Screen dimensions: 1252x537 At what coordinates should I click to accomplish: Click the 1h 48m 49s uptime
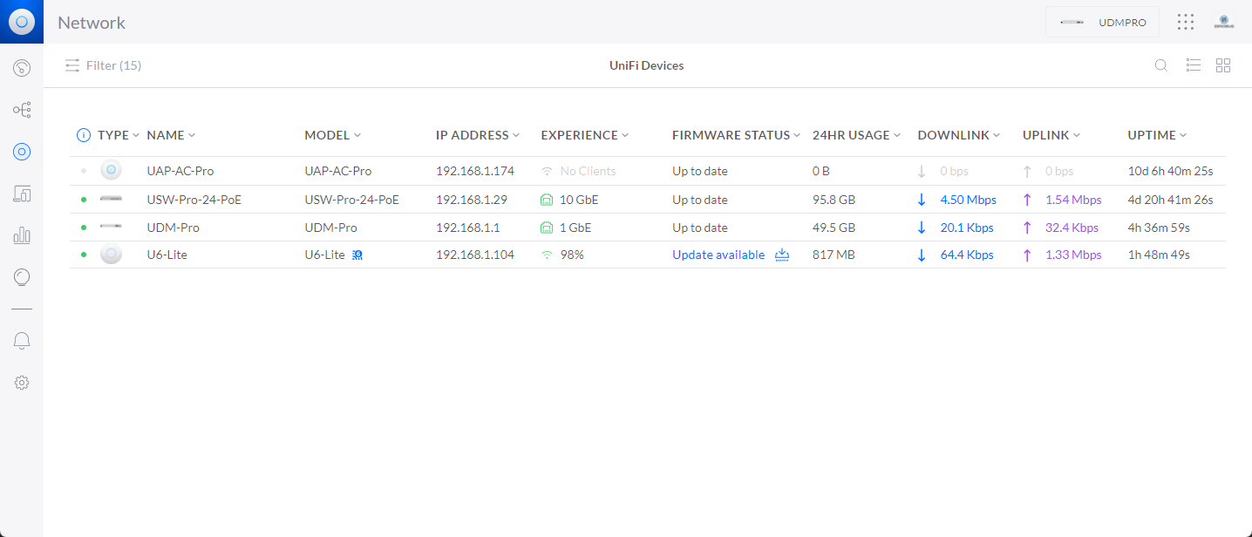click(x=1159, y=255)
